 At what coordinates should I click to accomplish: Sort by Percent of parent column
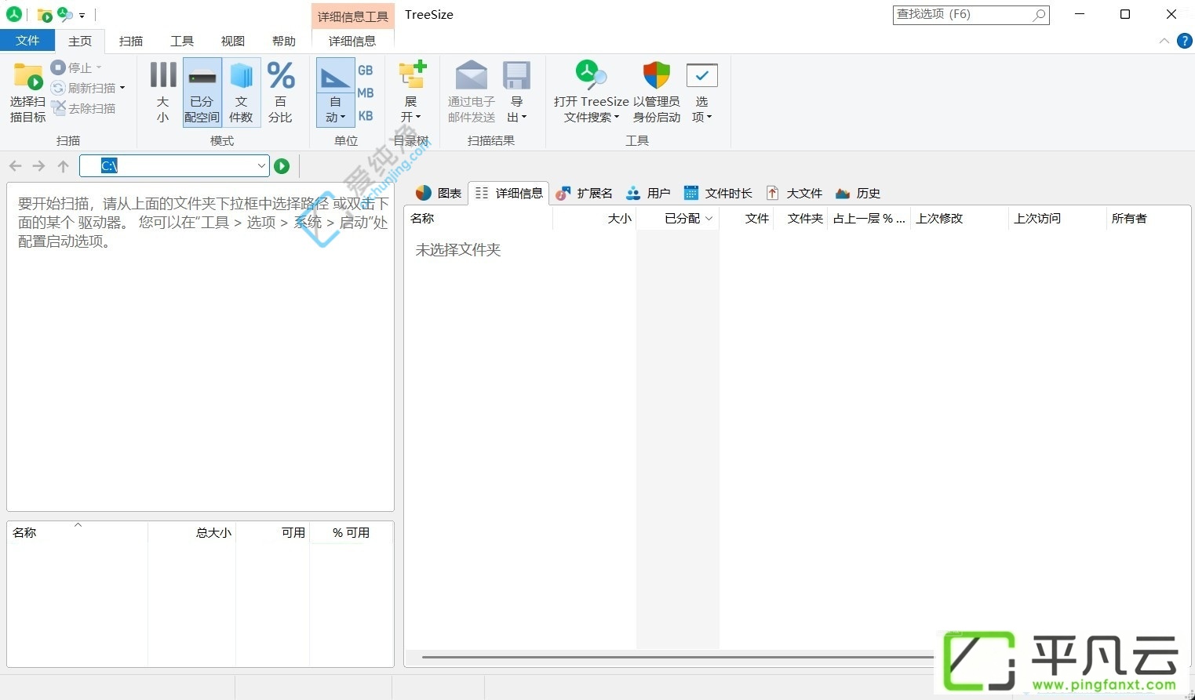click(x=869, y=219)
